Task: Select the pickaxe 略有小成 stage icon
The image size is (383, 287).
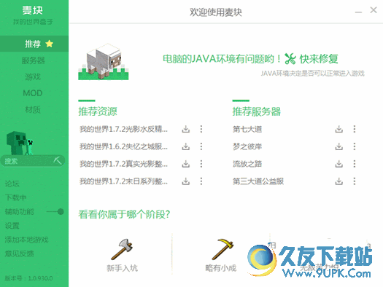Action: tap(223, 249)
